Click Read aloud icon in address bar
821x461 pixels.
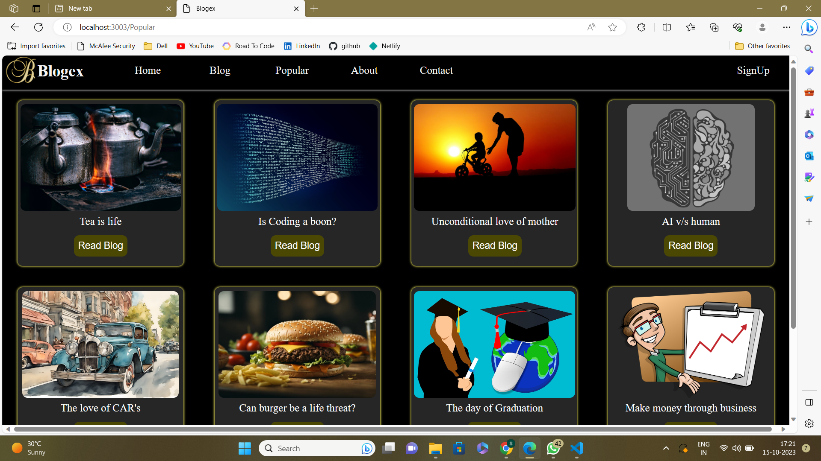pos(591,27)
